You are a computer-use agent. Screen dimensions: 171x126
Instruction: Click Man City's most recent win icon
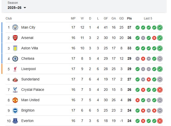[160, 28]
